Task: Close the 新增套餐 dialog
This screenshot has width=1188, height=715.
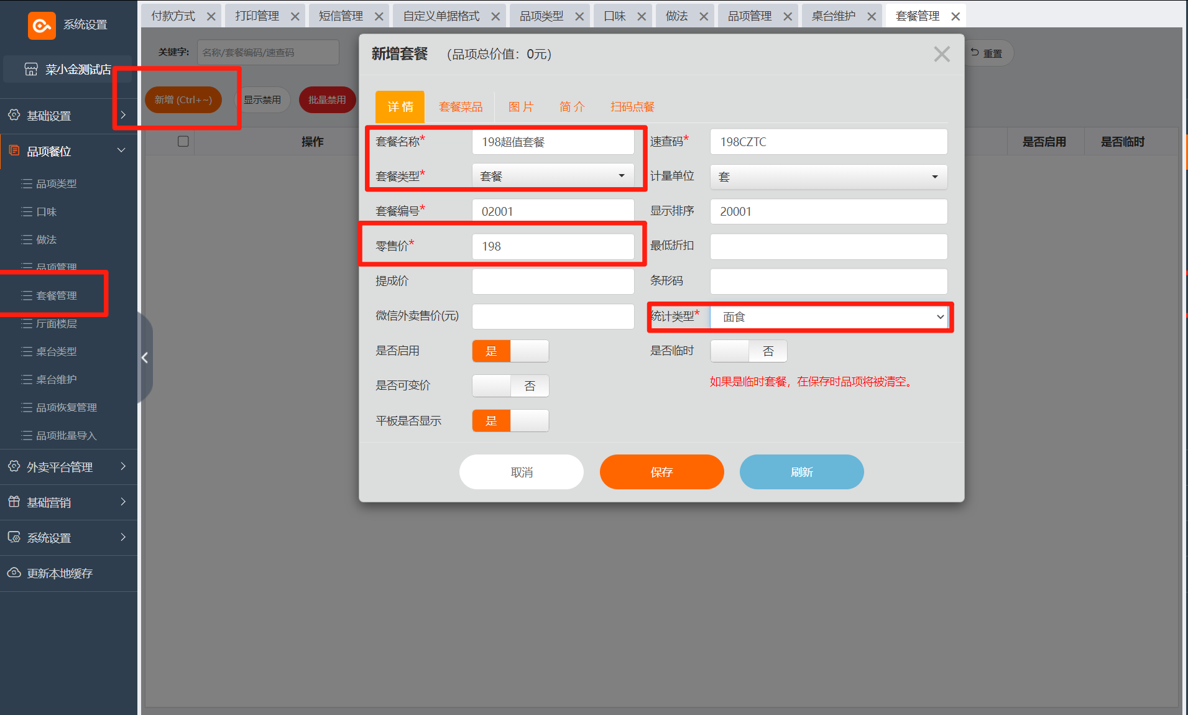Action: click(942, 54)
